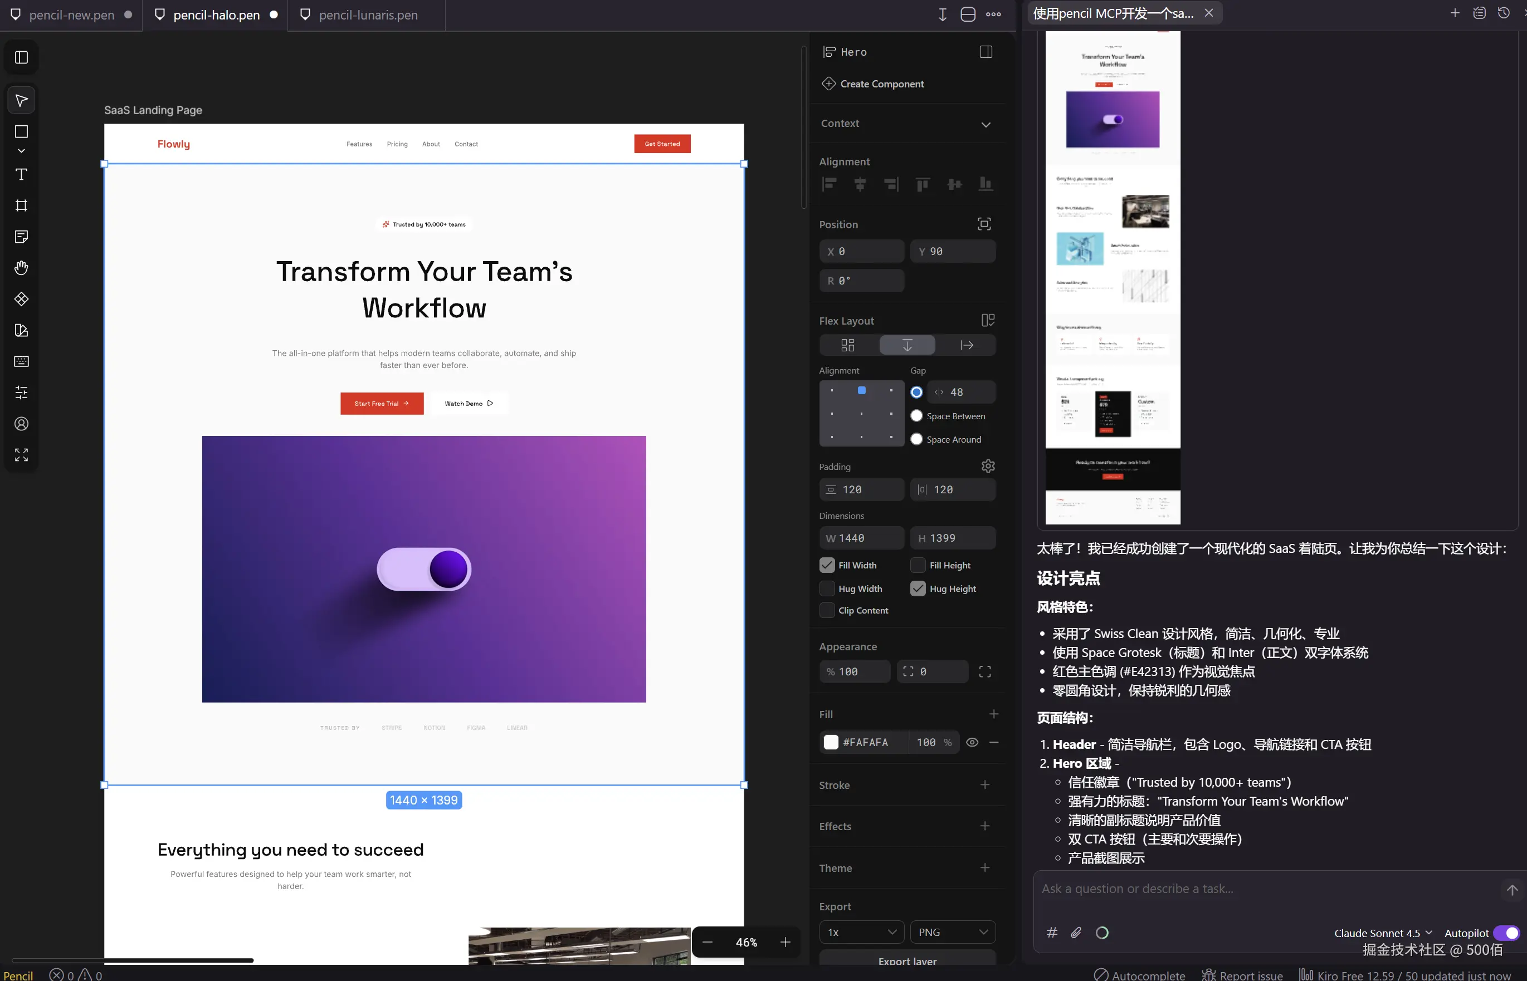Click the Create Component button
The image size is (1527, 981).
(881, 84)
